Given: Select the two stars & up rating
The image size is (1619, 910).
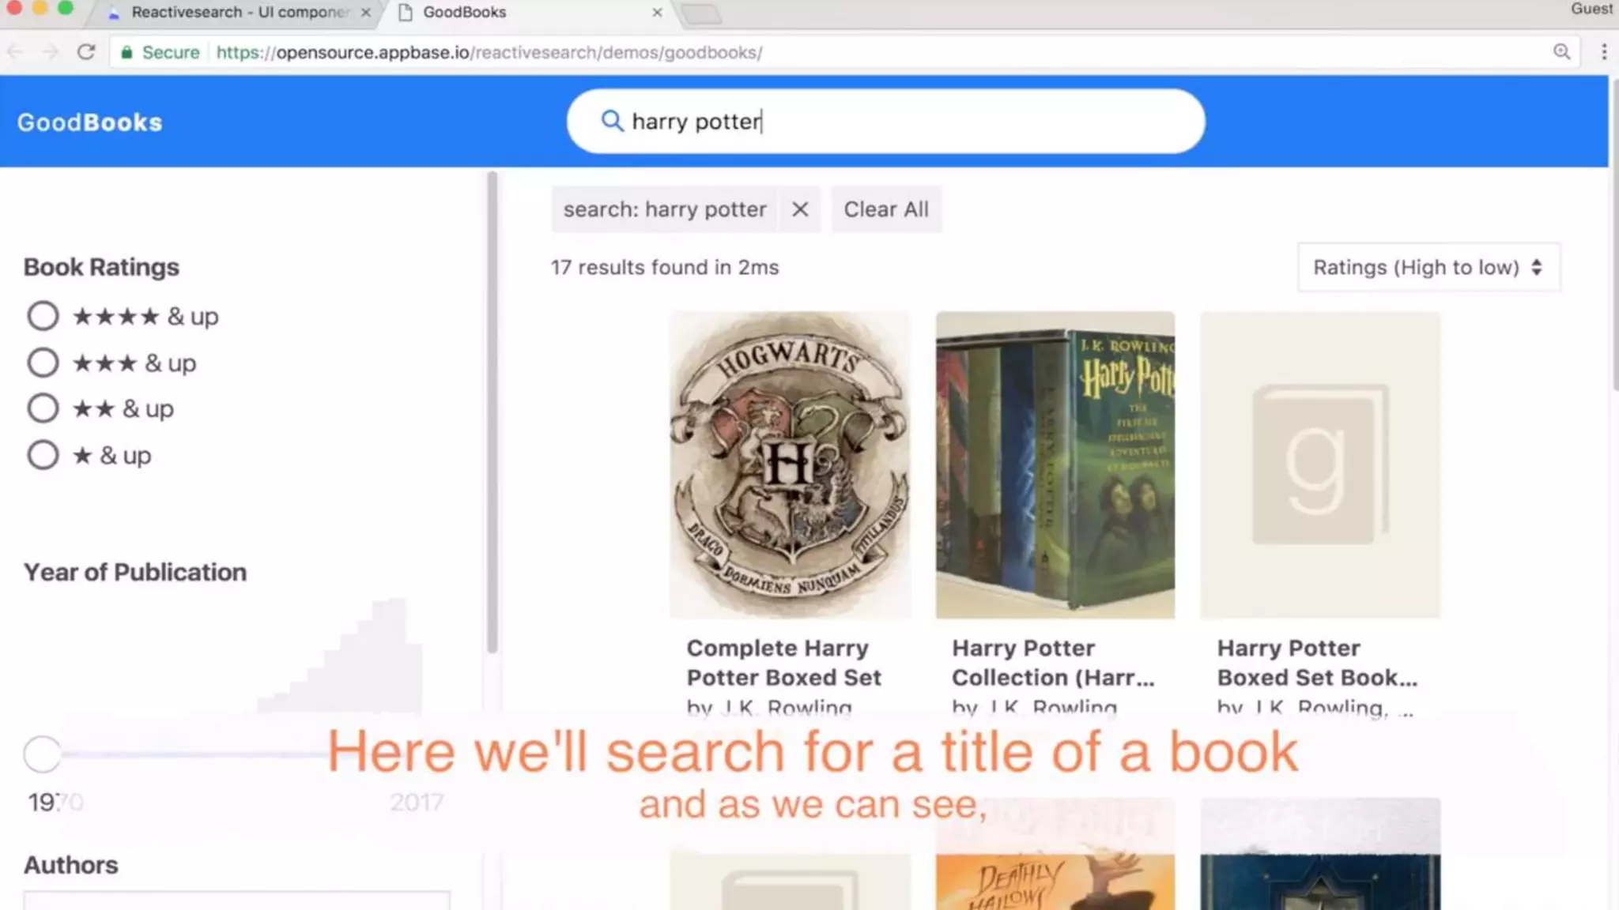Looking at the screenshot, I should (x=43, y=408).
